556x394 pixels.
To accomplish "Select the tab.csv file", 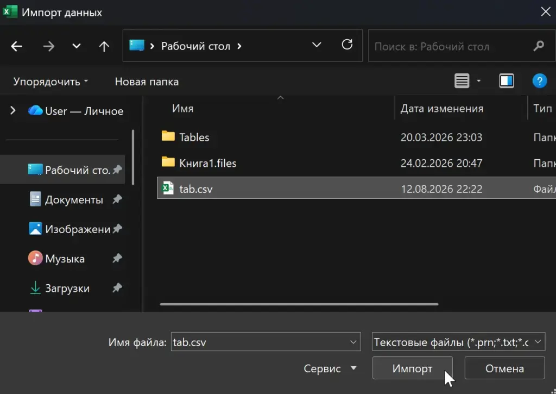I will coord(356,188).
